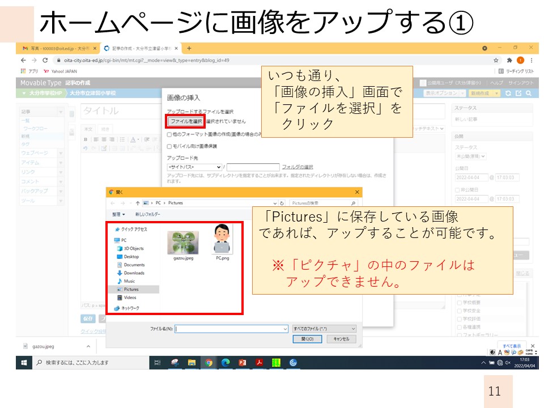Open Movable Type search via magnifier icon
Image resolution: width=544 pixels, height=408 pixels.
click(x=528, y=93)
